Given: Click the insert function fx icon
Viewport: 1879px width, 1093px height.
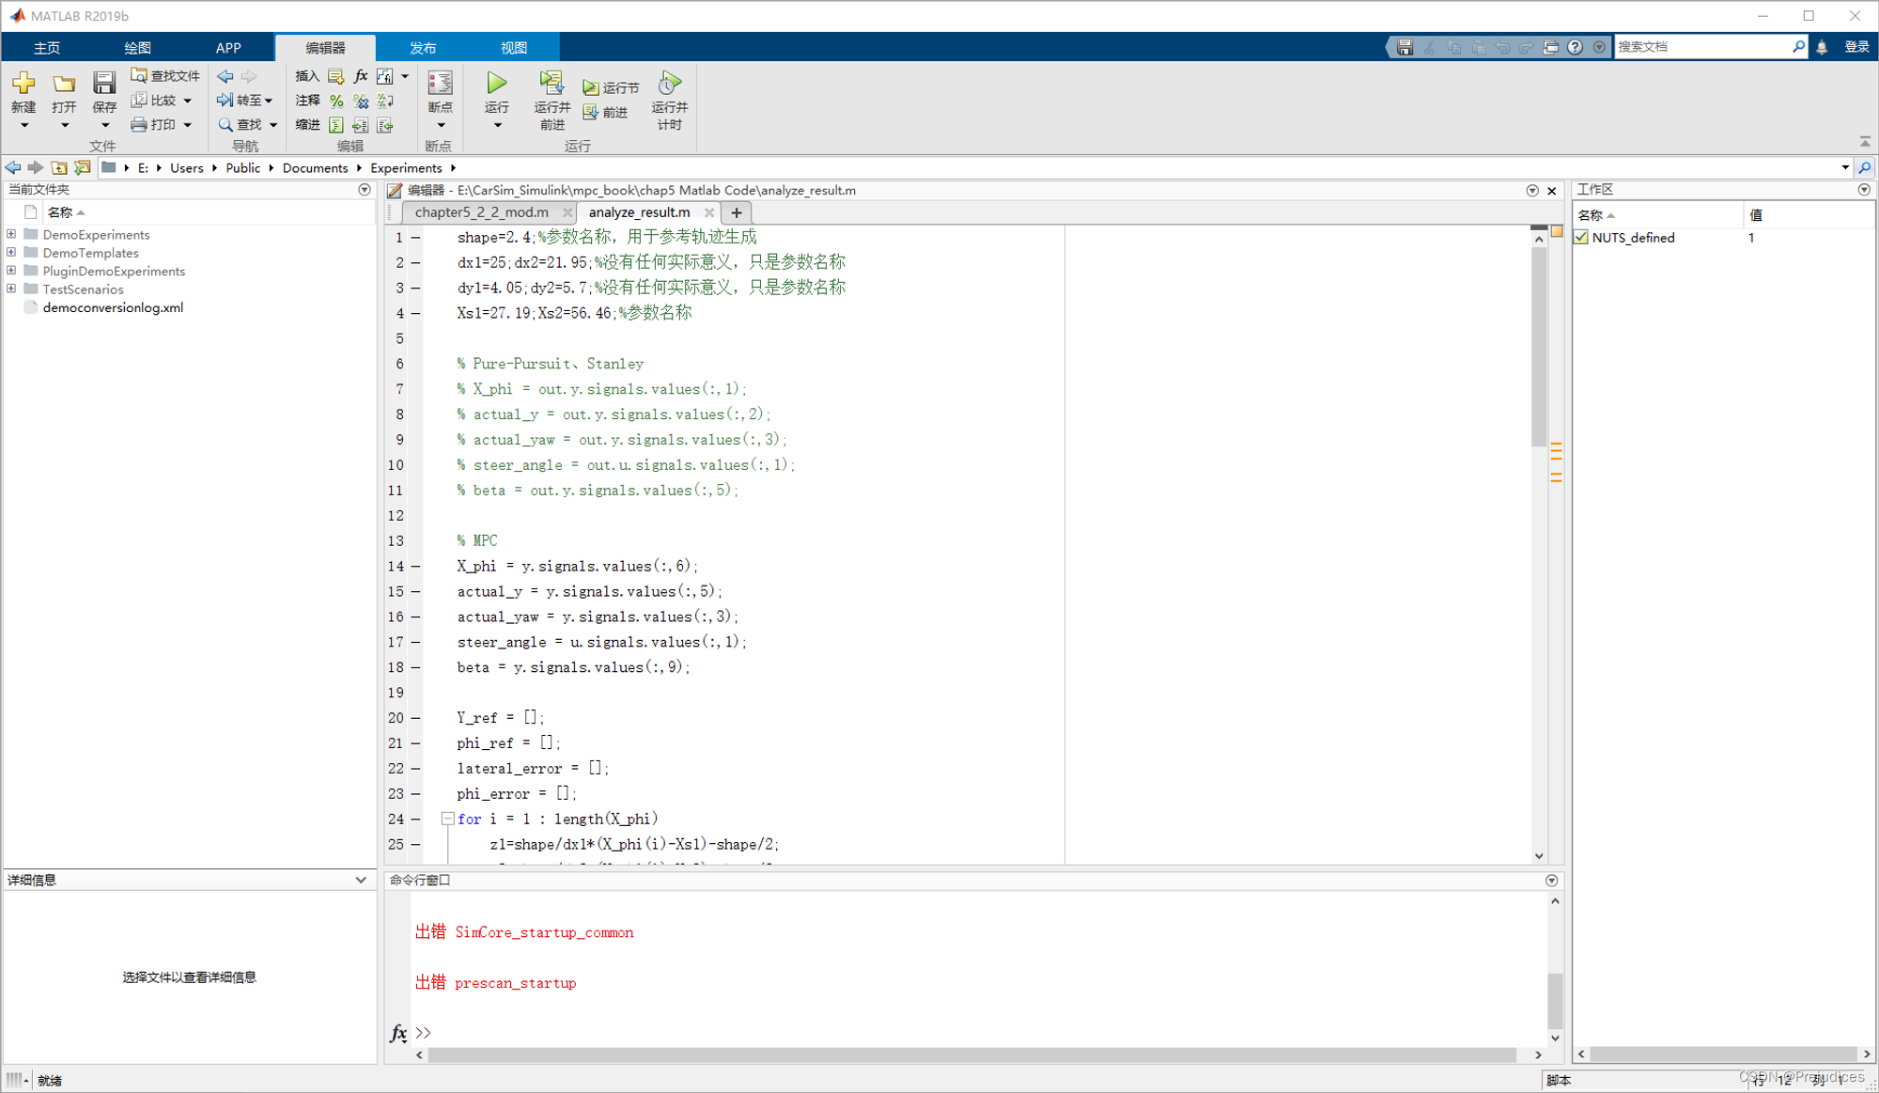Looking at the screenshot, I should coord(361,76).
